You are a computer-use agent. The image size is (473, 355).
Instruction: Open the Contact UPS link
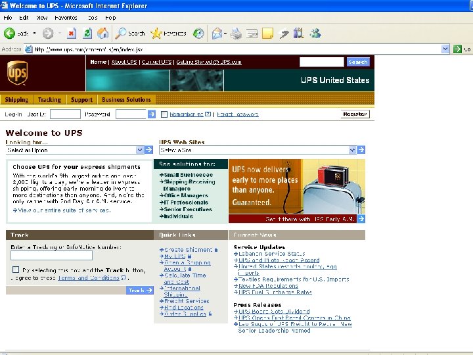[x=156, y=62]
